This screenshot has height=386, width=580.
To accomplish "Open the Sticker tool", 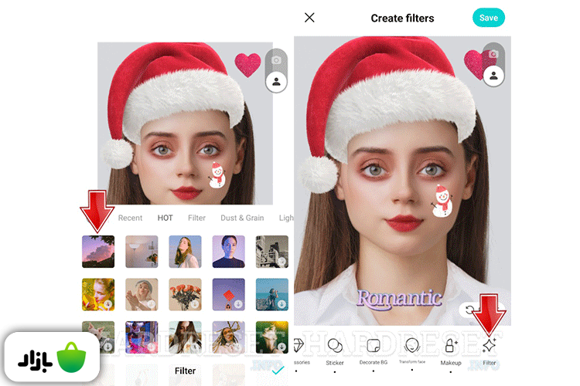I will [x=335, y=345].
